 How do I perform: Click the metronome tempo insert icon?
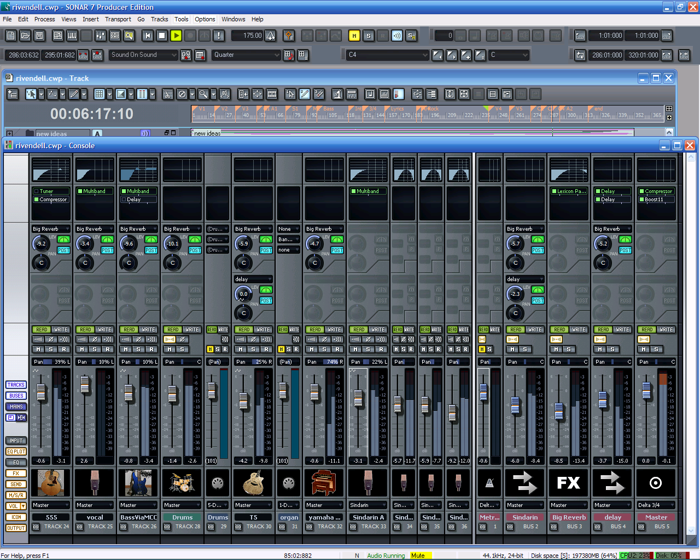click(271, 36)
